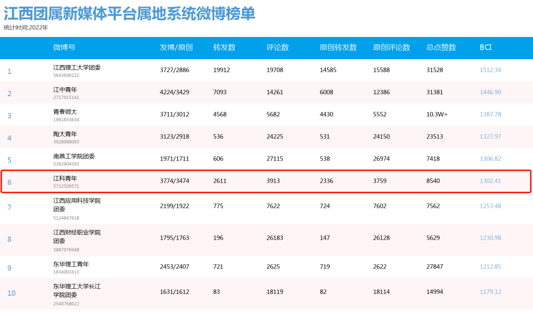Click total likes value 31528

pyautogui.click(x=435, y=70)
